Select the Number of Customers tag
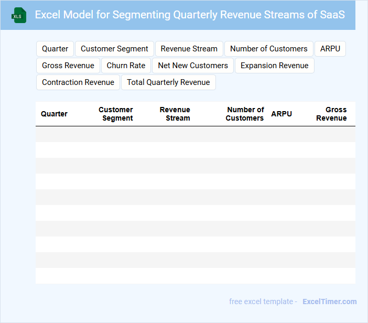Viewport: 368px width, 323px height. tap(268, 49)
